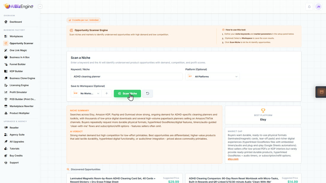The height and width of the screenshot is (183, 326).
Task: Click the AIBizEngine logo
Action: pyautogui.click(x=18, y=7)
